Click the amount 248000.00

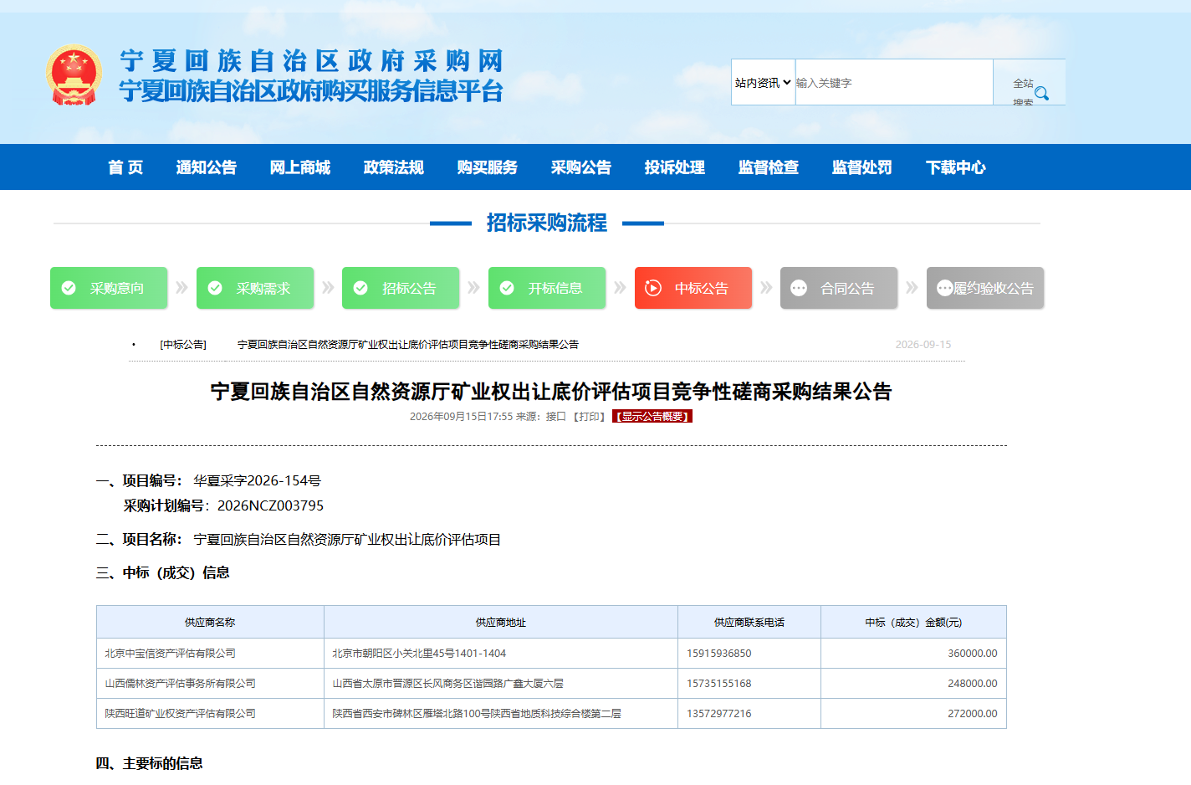tap(973, 684)
